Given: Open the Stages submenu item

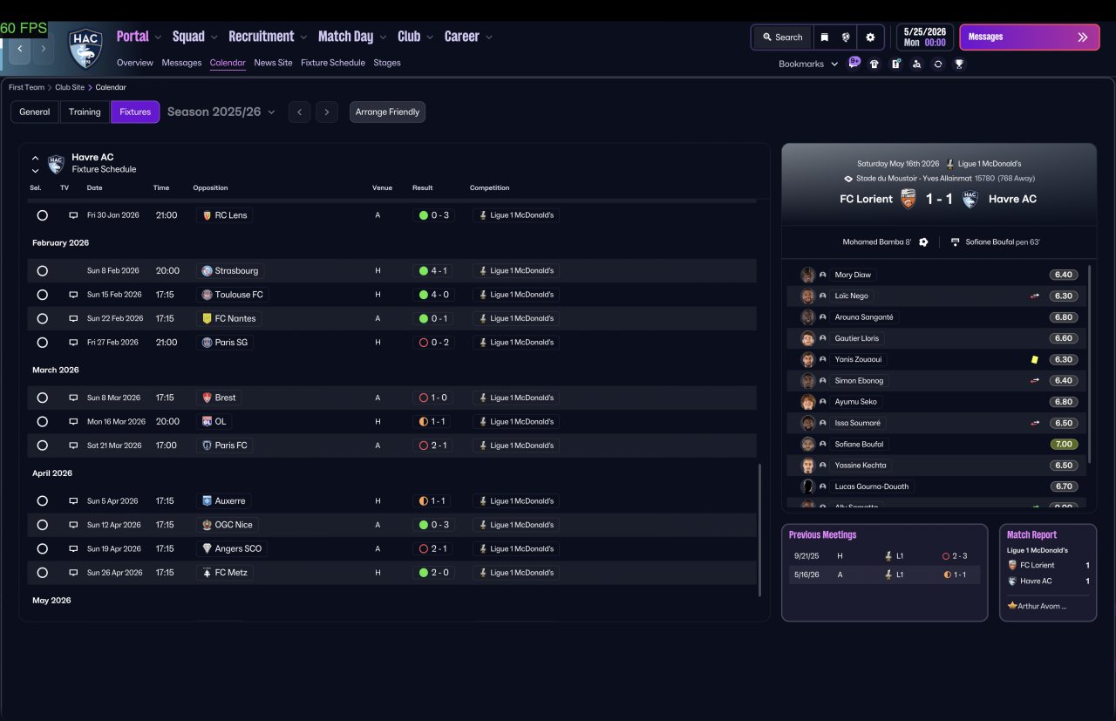Looking at the screenshot, I should click(387, 63).
